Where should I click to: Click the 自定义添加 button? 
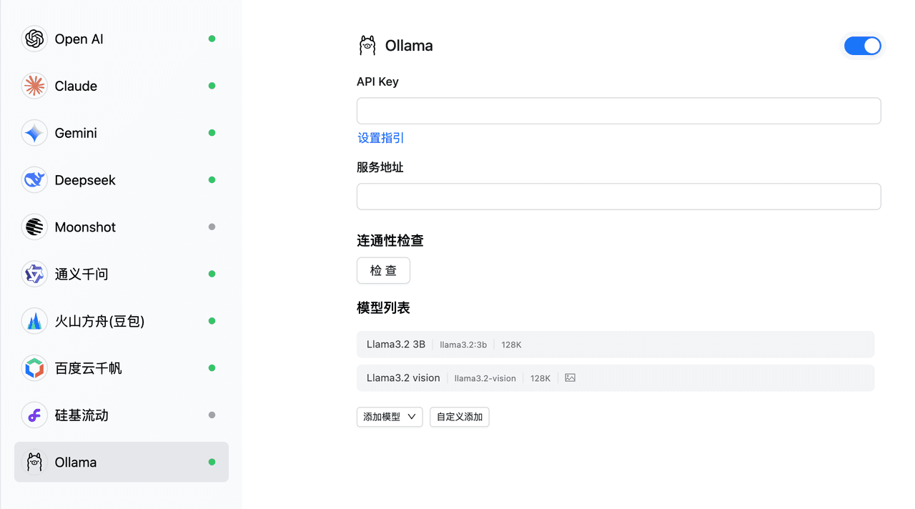[x=460, y=417]
